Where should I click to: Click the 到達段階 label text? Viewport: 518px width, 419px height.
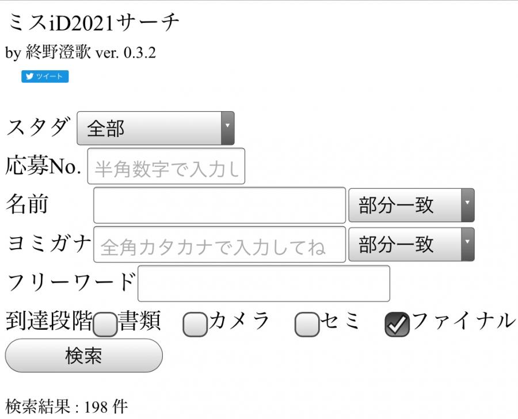tap(48, 321)
